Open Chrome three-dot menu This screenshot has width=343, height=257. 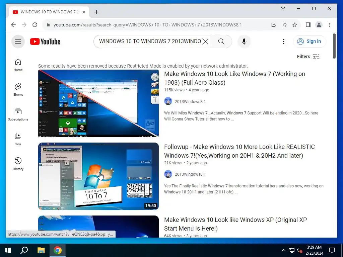(x=330, y=25)
